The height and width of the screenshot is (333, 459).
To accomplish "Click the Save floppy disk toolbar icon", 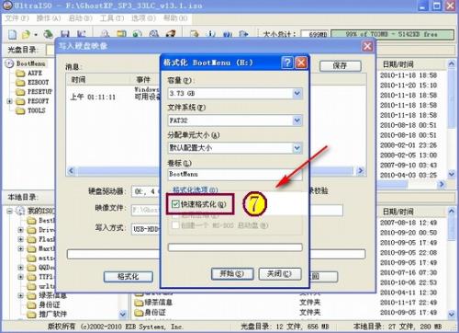I will click(65, 34).
